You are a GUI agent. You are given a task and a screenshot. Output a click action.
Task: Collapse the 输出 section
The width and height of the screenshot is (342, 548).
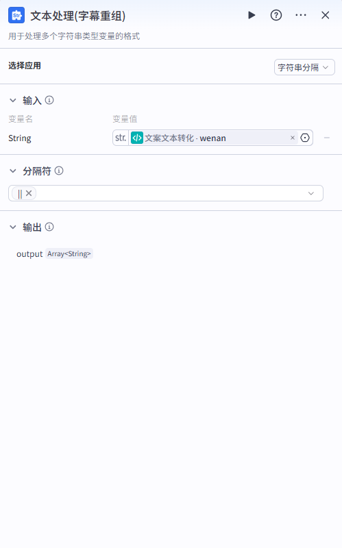pos(13,227)
